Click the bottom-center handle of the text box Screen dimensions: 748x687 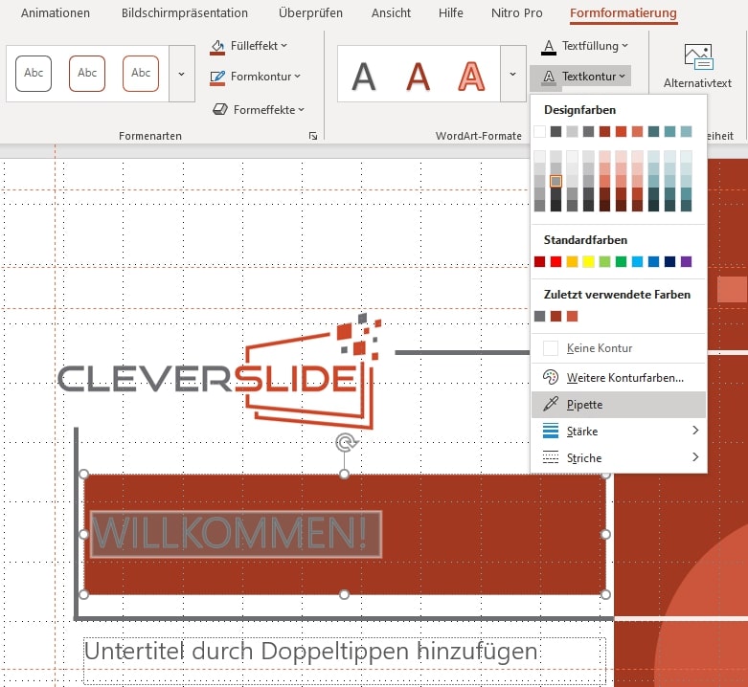pos(345,594)
